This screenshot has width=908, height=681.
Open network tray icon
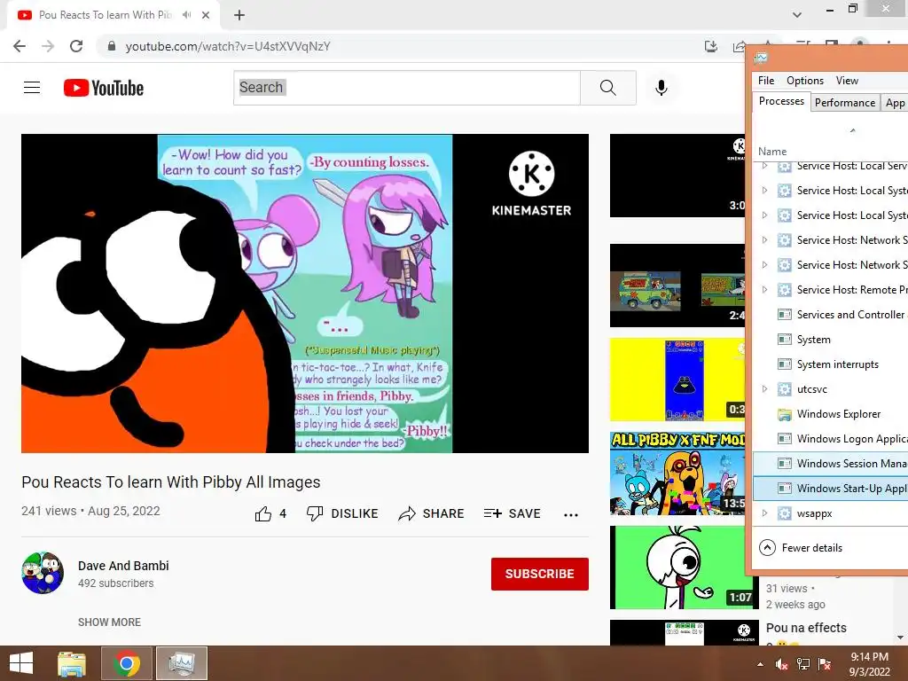(x=803, y=664)
